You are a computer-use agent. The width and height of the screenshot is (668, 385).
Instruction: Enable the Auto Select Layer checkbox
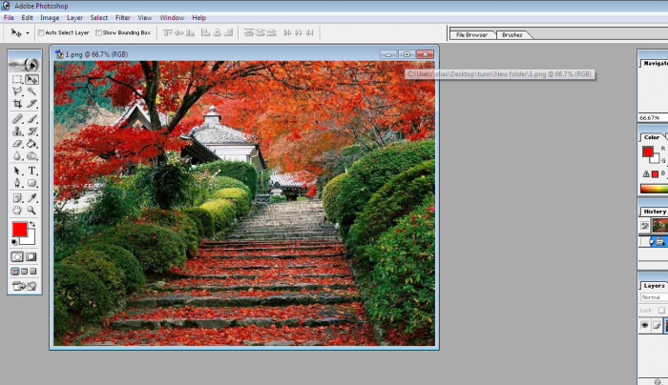tap(41, 32)
